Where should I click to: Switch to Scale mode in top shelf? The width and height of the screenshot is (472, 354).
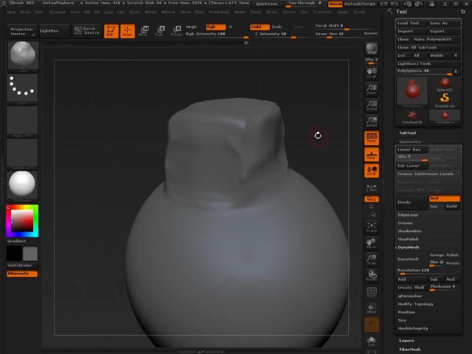(159, 31)
